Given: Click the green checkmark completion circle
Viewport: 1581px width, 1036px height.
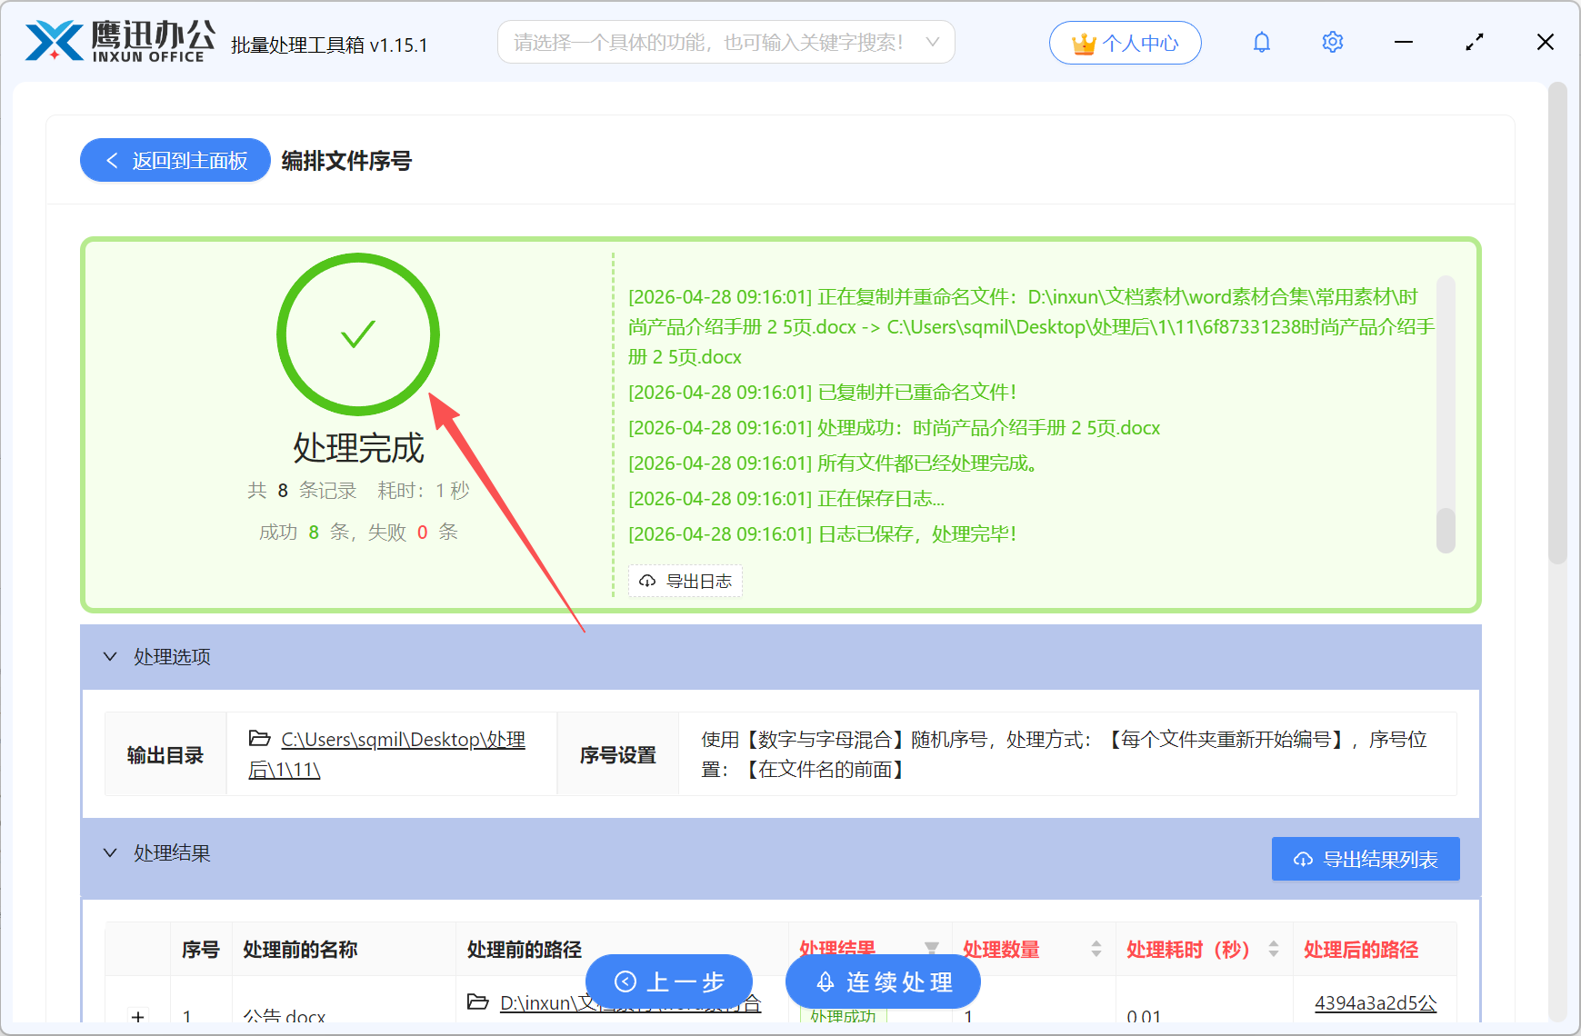Looking at the screenshot, I should click(357, 334).
